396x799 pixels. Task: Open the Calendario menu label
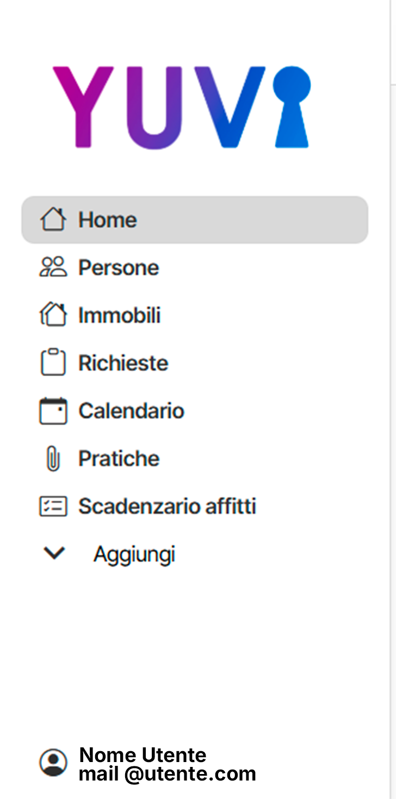point(132,411)
